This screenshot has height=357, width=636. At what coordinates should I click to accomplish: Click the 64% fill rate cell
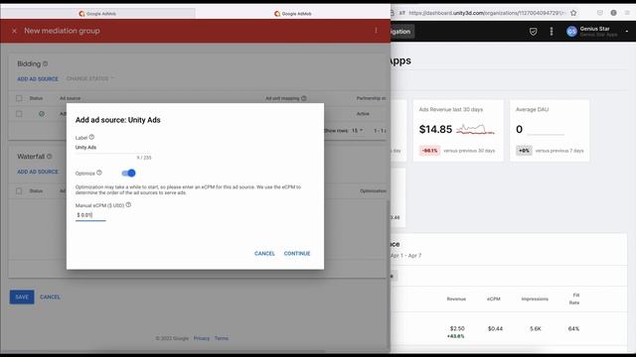[x=573, y=328]
